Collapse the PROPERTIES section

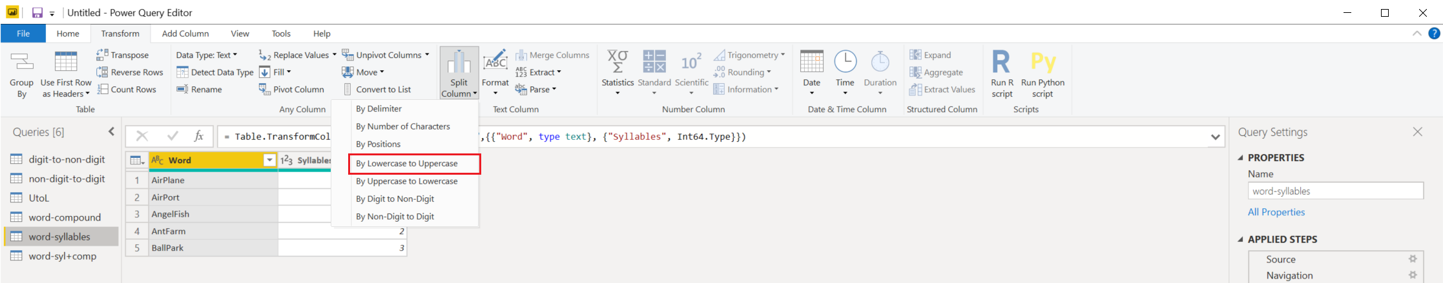coord(1240,158)
